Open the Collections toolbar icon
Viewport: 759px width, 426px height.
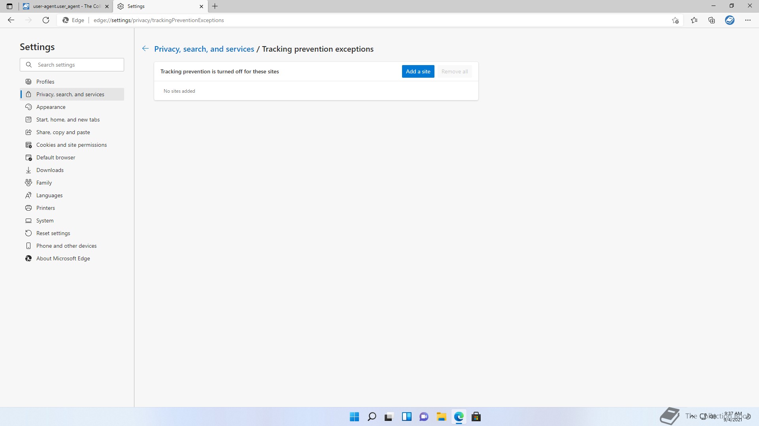pyautogui.click(x=712, y=20)
